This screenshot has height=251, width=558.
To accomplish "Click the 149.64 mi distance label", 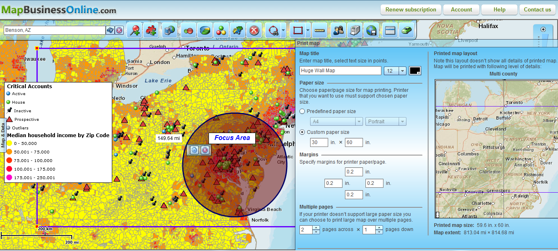I will coord(168,138).
